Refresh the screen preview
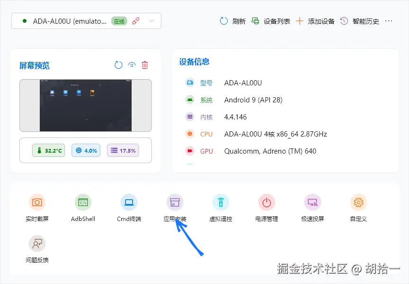Image resolution: width=409 pixels, height=284 pixels. 118,65
